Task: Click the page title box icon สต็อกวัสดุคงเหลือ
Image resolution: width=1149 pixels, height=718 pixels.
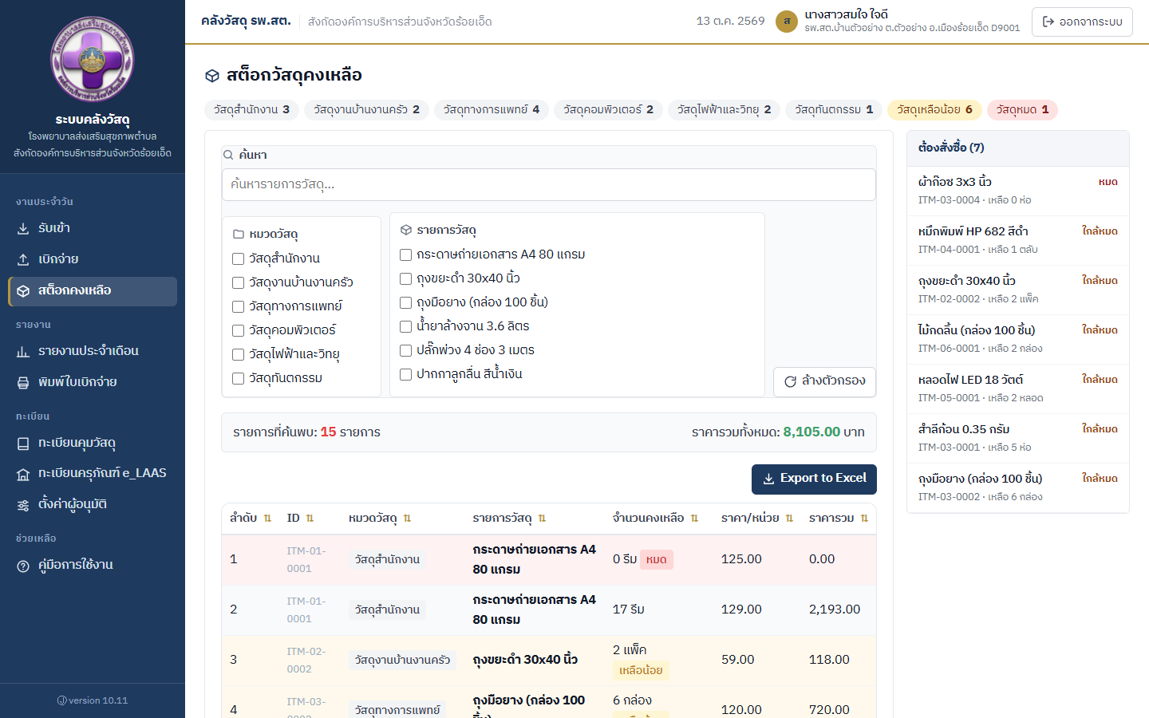Action: [212, 76]
